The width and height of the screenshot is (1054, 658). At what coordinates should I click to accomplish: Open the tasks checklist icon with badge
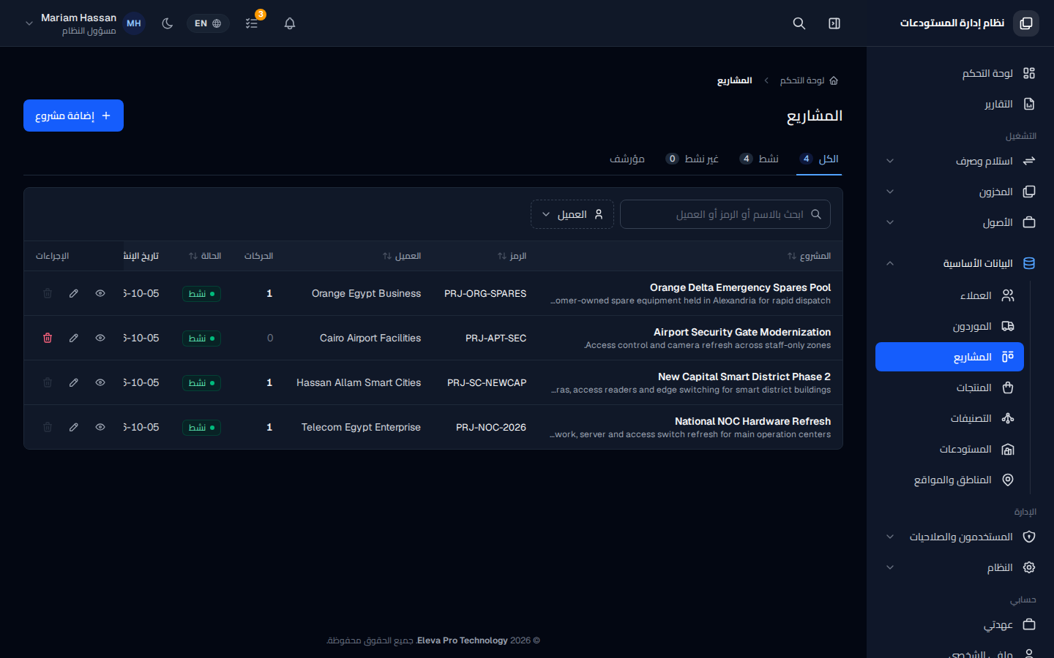click(252, 23)
